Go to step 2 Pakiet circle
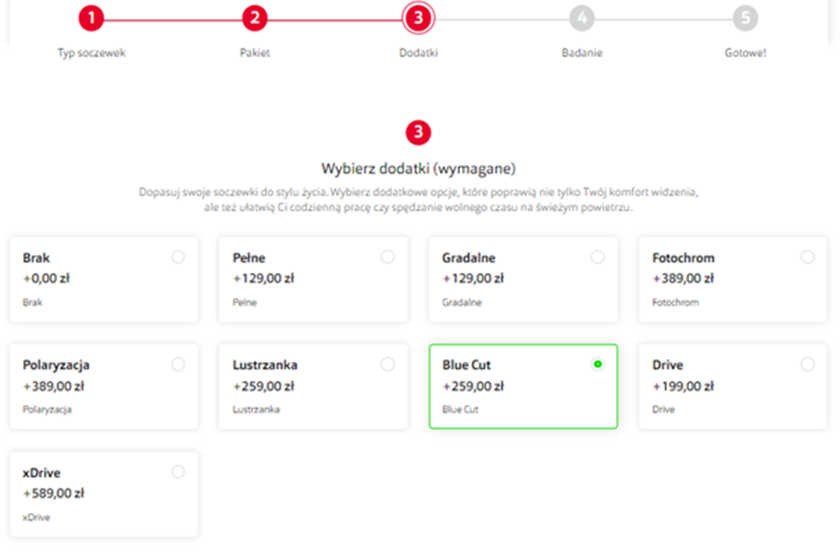 (x=255, y=18)
